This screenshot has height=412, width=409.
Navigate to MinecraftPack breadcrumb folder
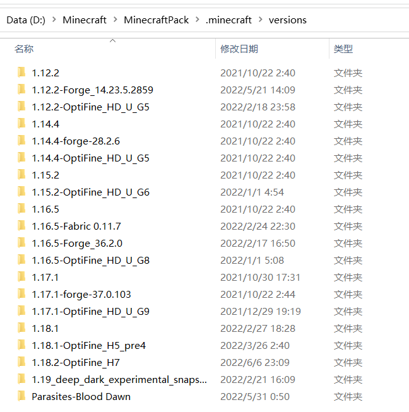(156, 20)
